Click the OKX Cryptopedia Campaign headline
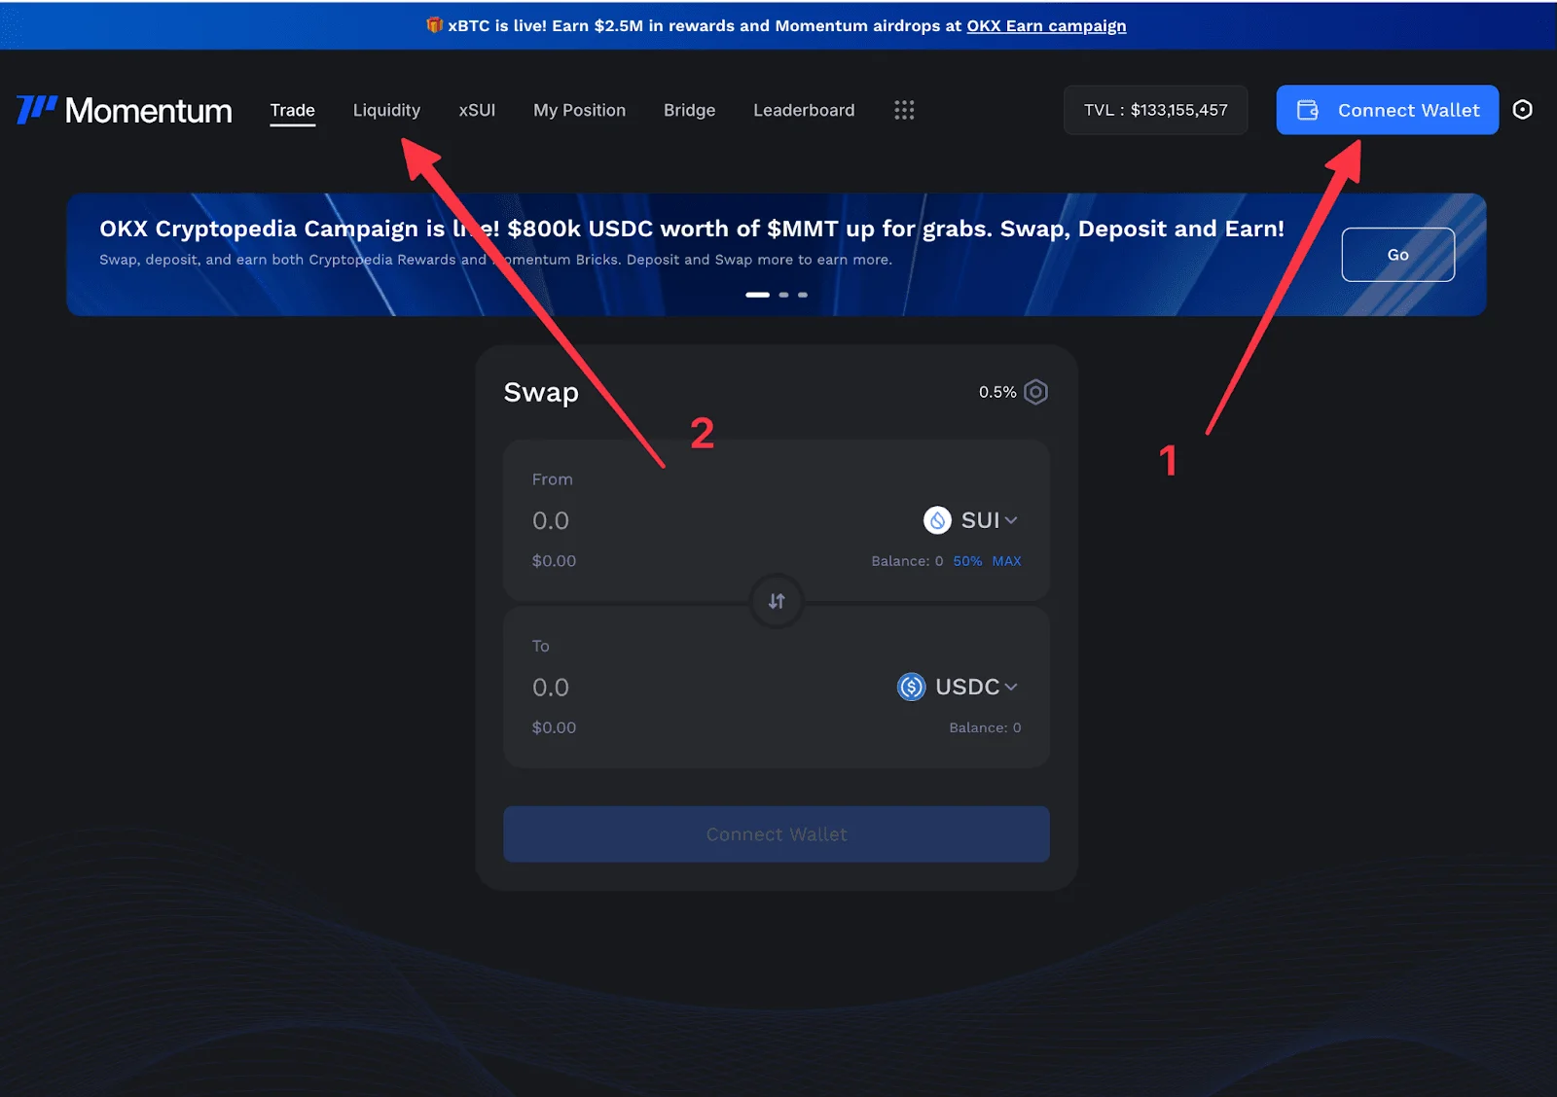This screenshot has width=1557, height=1097. tap(691, 229)
